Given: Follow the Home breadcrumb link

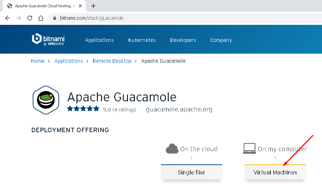Looking at the screenshot, I should [38, 61].
